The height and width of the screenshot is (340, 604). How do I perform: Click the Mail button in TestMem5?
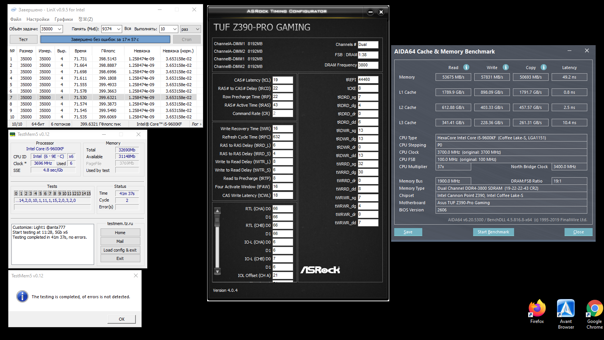pyautogui.click(x=120, y=241)
